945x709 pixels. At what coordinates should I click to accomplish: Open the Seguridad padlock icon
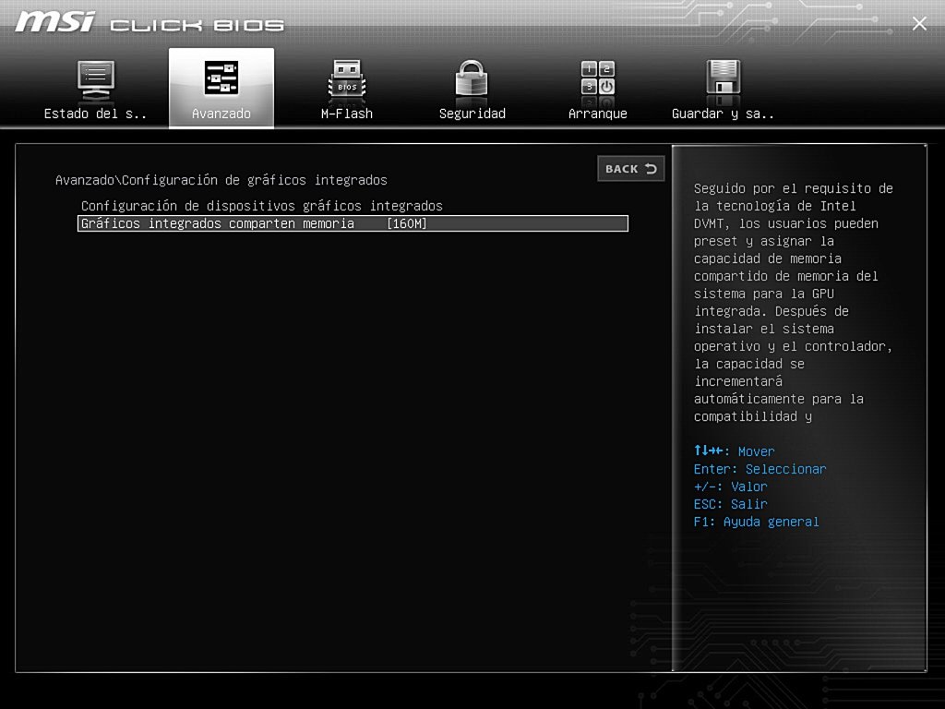(x=472, y=78)
